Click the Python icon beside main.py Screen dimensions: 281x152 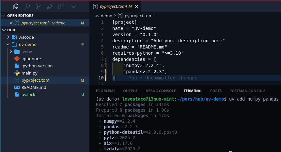pos(17,73)
